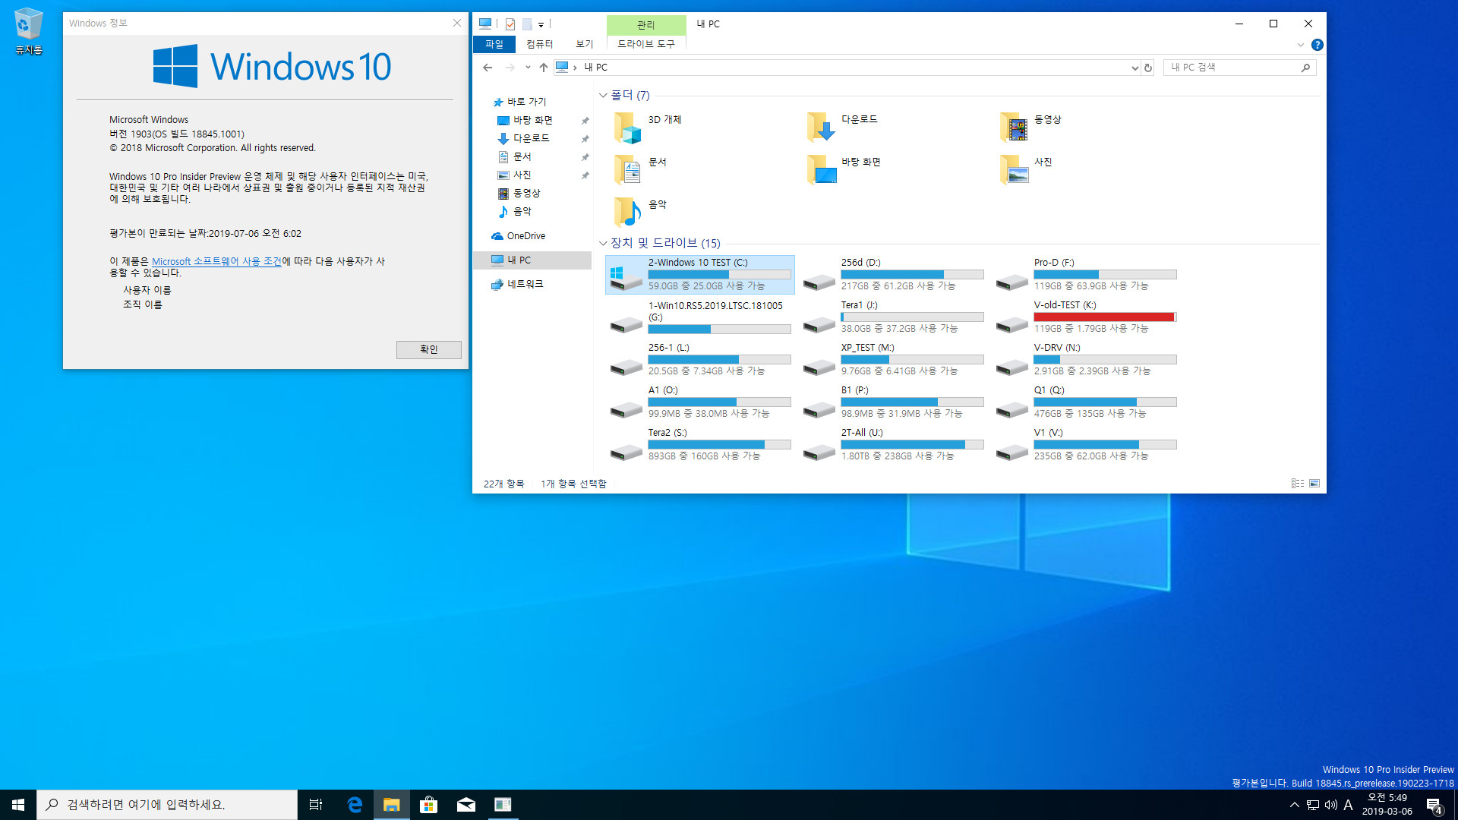This screenshot has width=1458, height=820.
Task: Click the 3D 개체 folder icon
Action: point(627,128)
